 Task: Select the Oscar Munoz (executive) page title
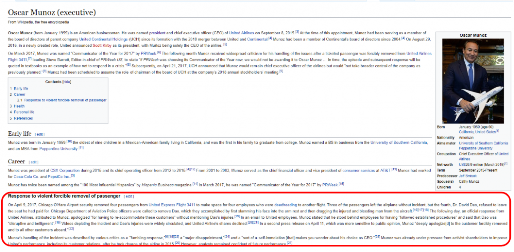(x=52, y=13)
